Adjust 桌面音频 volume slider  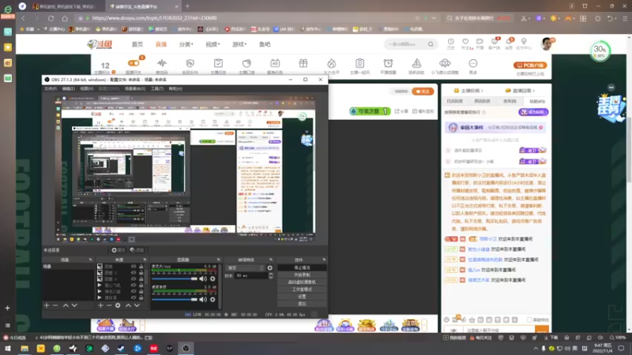point(175,299)
